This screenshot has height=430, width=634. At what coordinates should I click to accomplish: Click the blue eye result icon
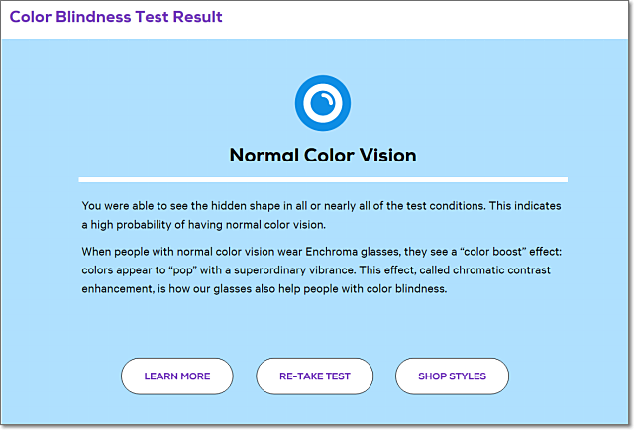coord(322,103)
